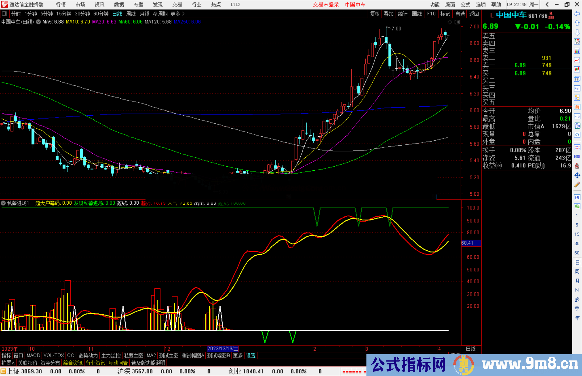582x376 pixels.
Task: Click the 2023/12/19 date marker on timeline
Action: pos(223,349)
